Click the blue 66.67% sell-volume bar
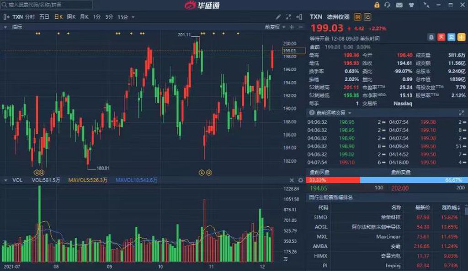 413,180
